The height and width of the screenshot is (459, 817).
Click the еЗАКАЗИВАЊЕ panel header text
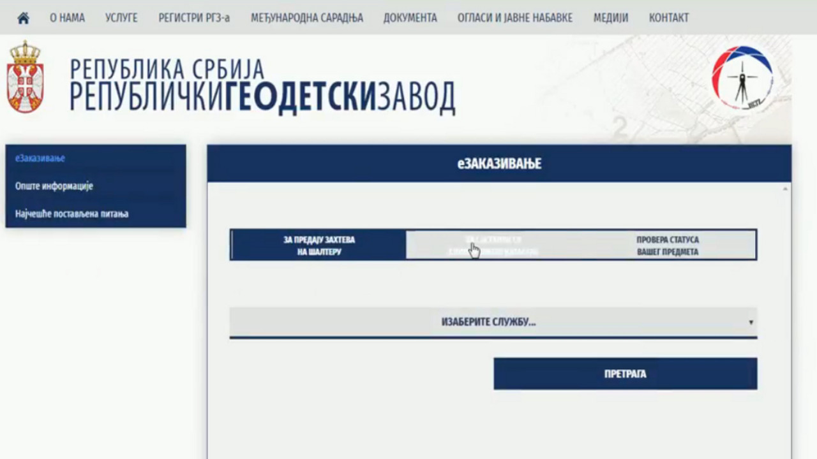[499, 164]
